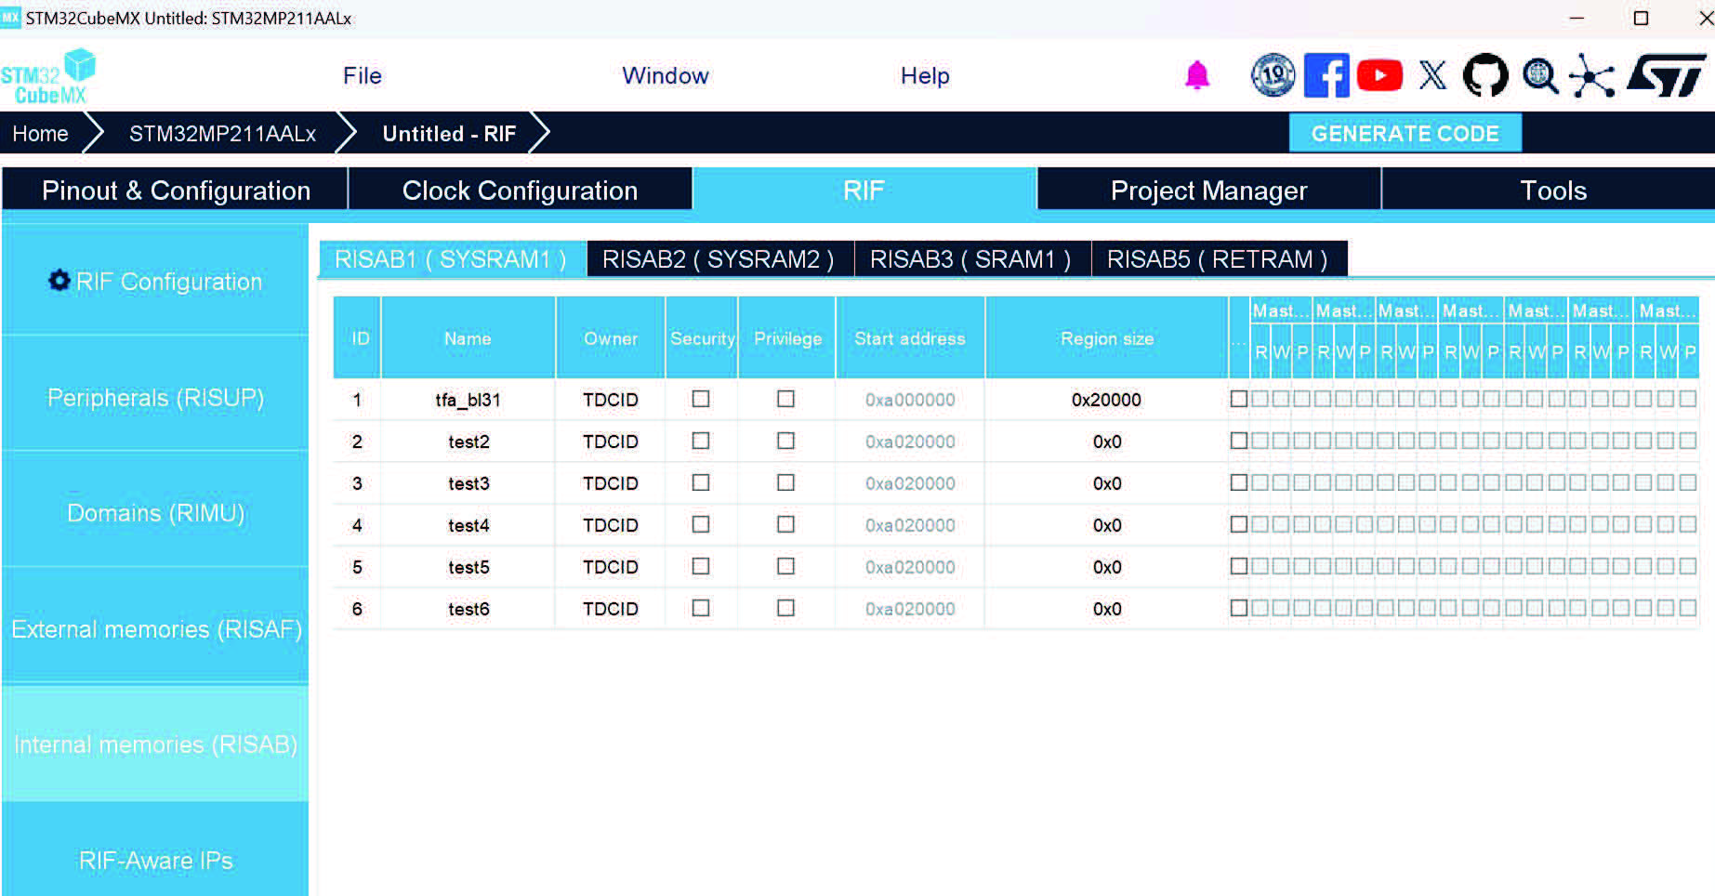The height and width of the screenshot is (896, 1715).
Task: Click the GENERATE CODE button
Action: [1405, 134]
